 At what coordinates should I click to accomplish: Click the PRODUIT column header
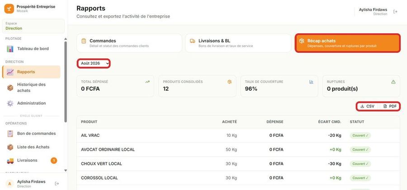pyautogui.click(x=89, y=122)
